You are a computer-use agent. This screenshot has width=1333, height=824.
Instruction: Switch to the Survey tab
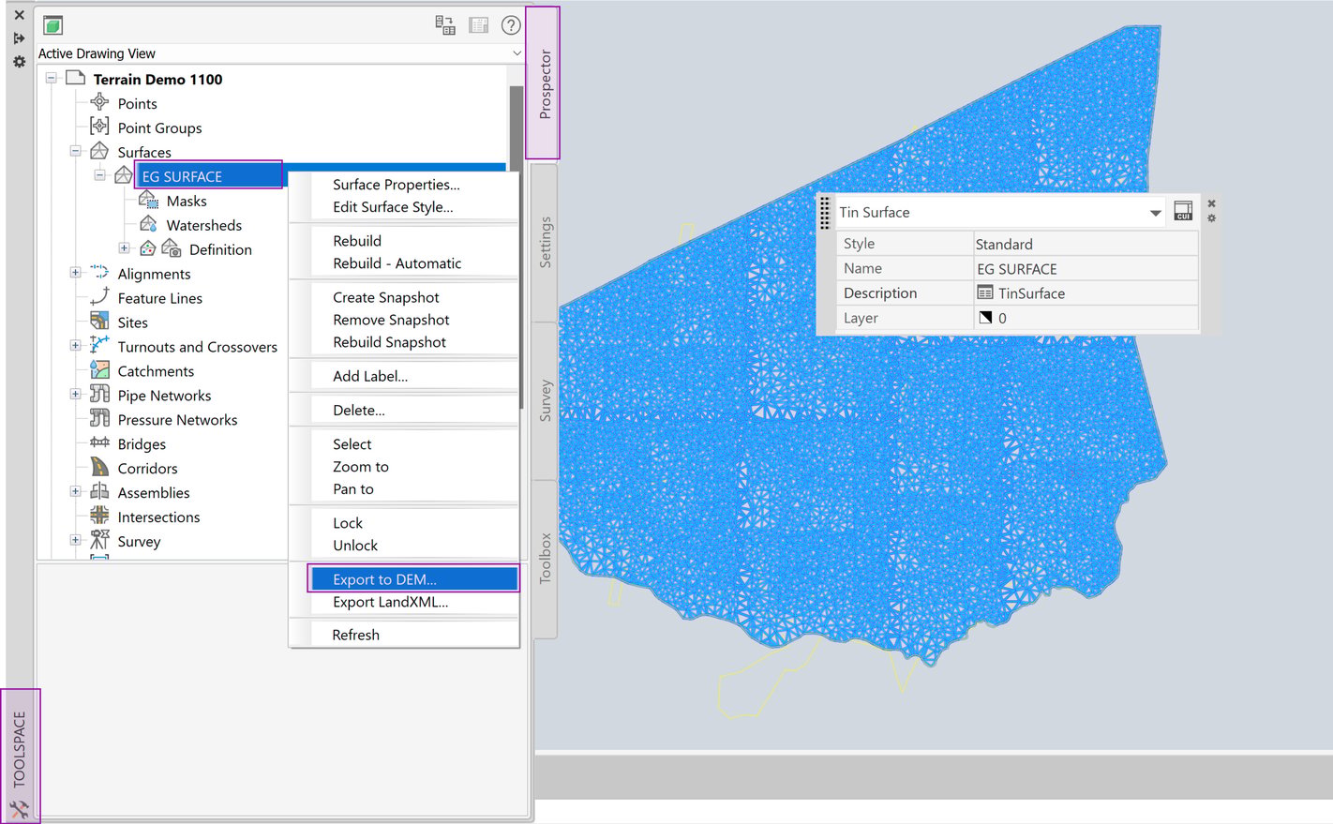[545, 400]
